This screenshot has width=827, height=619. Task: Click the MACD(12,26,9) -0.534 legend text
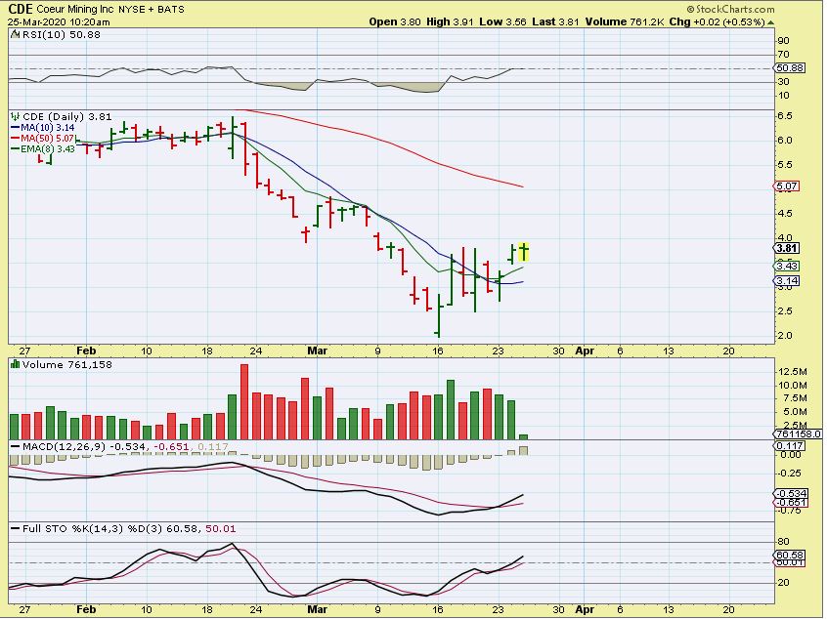(x=83, y=447)
